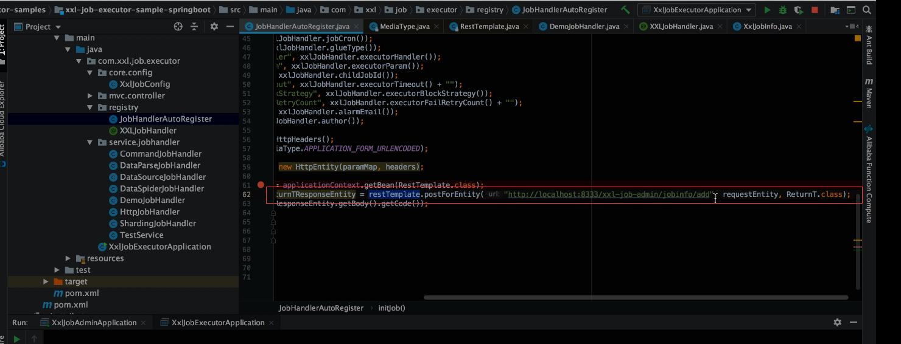Collapse all in Project tool window

point(195,27)
